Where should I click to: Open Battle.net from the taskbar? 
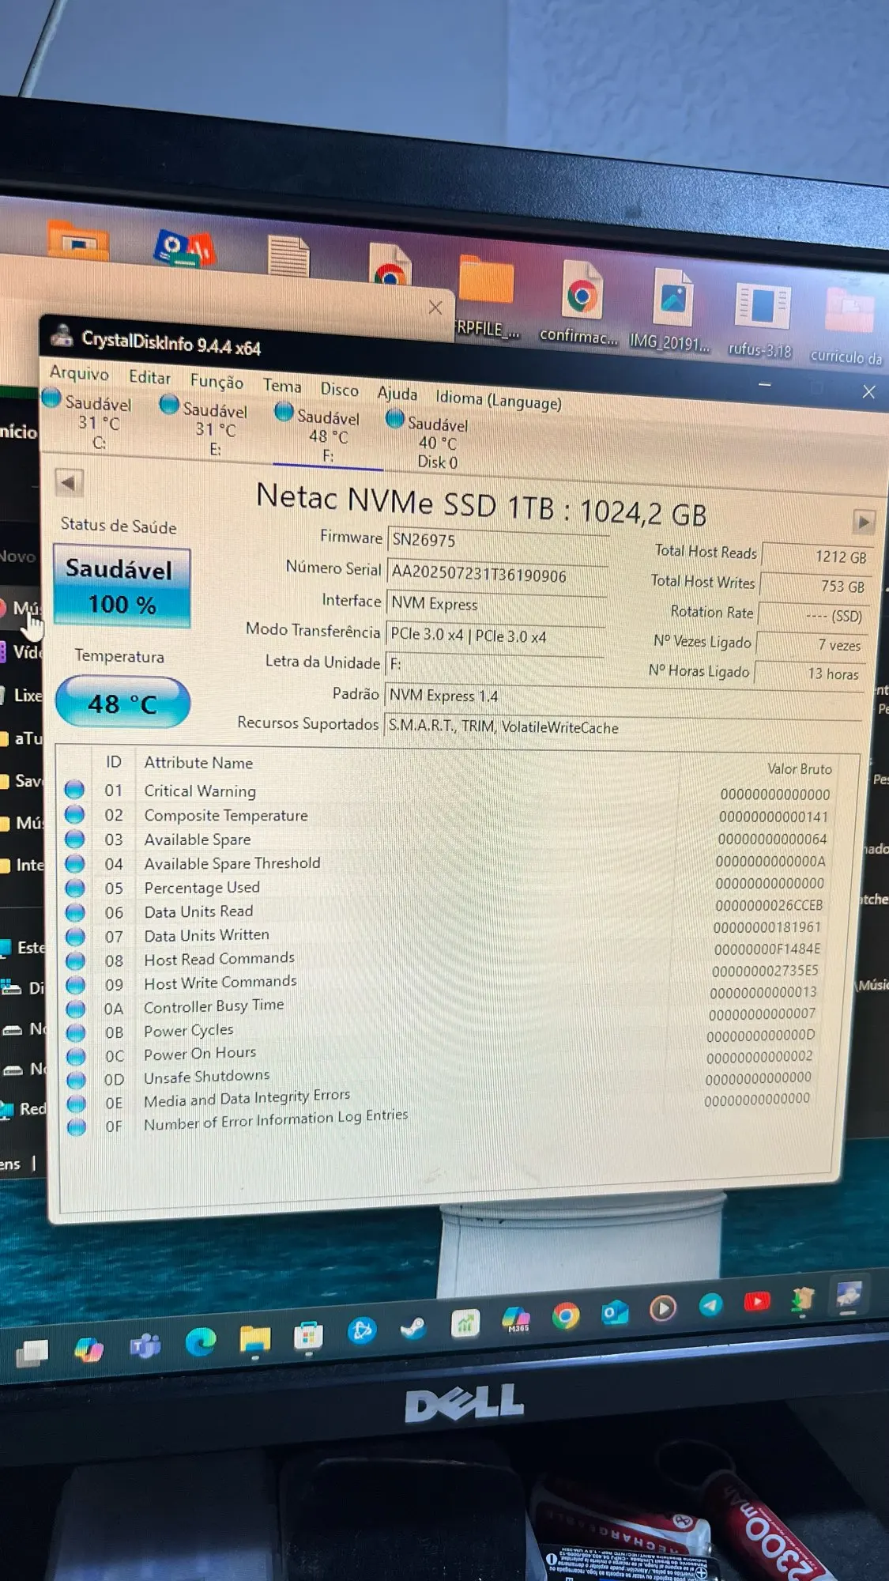tap(362, 1331)
